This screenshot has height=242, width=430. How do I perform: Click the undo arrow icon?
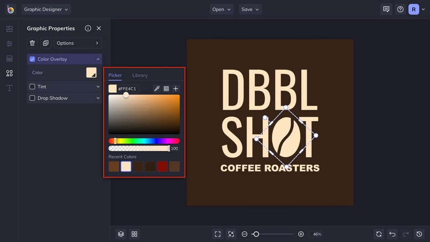[392, 234]
